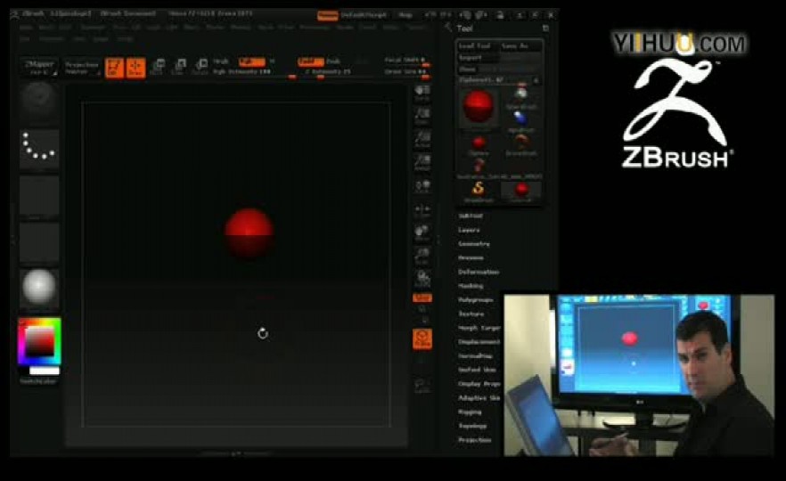
Task: Open the ZMapper plugin button
Action: tap(39, 67)
